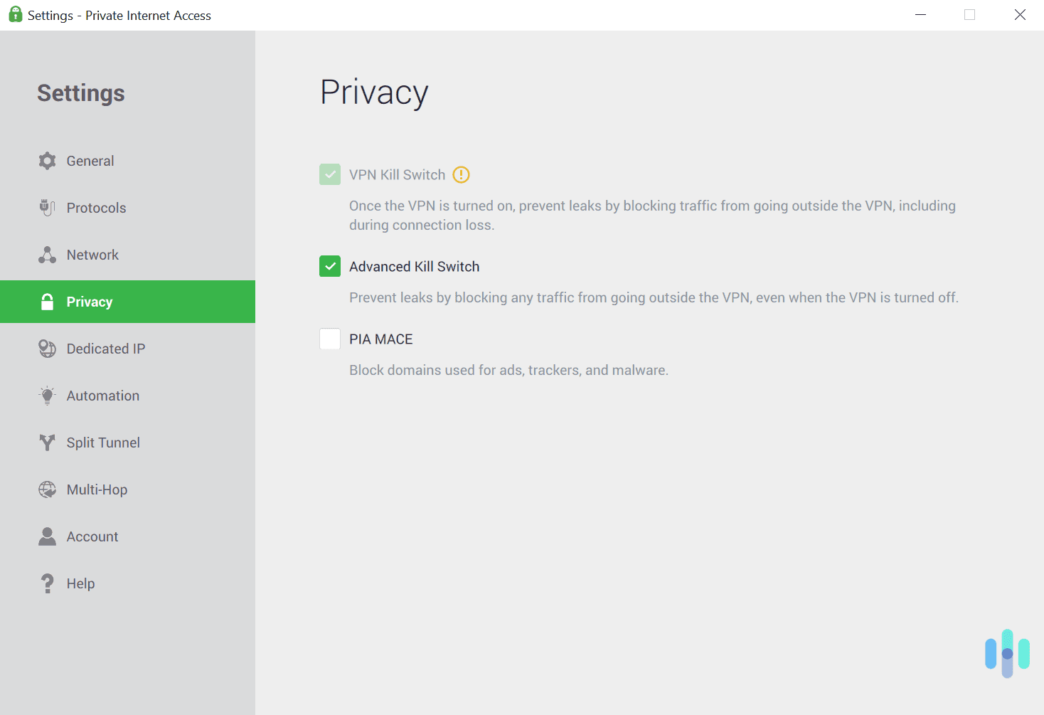Click the Protocols plug icon
1044x715 pixels.
(x=47, y=208)
